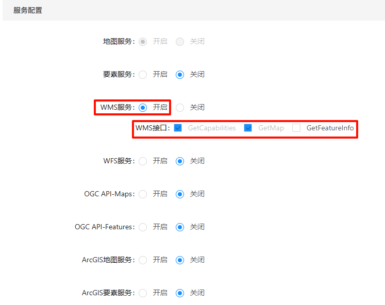Turn on ArcGIS要素服务 via 开启

143,293
